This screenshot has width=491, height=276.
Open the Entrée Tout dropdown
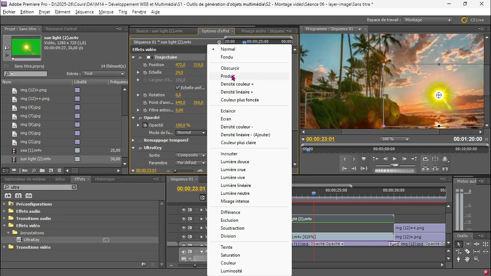pyautogui.click(x=104, y=74)
